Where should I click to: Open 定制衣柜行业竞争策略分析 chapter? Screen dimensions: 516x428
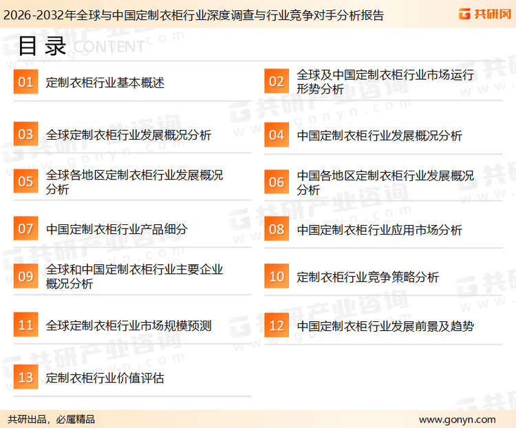point(367,277)
